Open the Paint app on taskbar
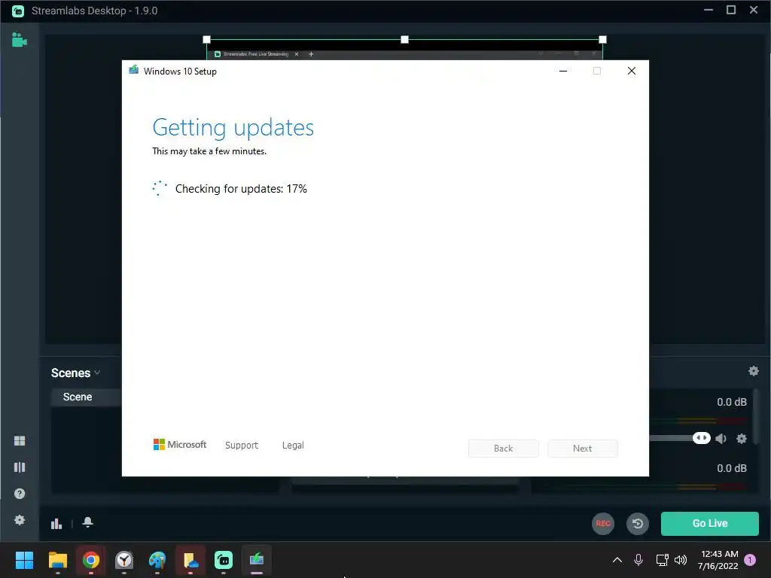The width and height of the screenshot is (771, 578). [157, 560]
